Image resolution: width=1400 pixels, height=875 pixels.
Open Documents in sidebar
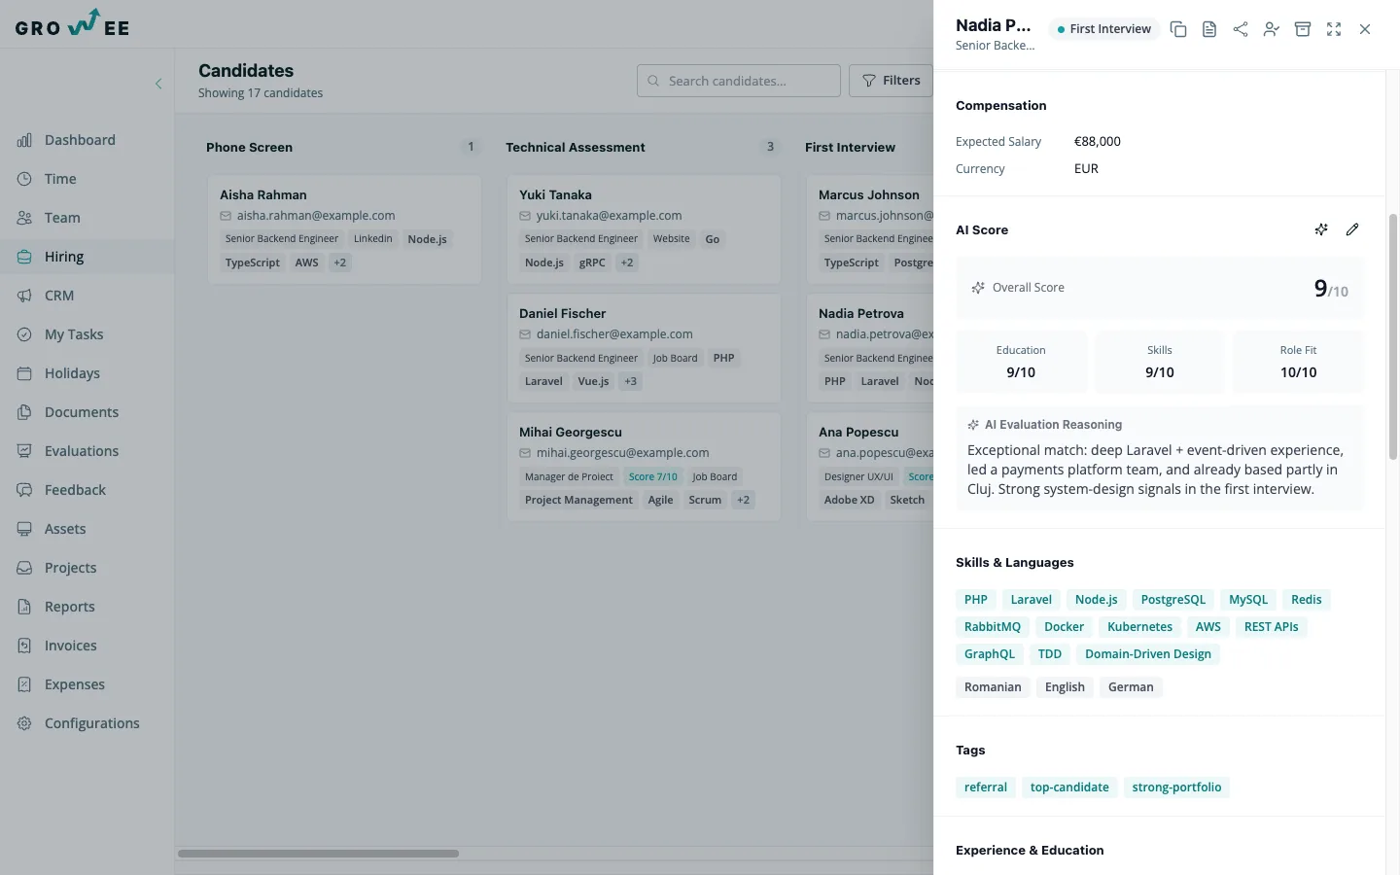pos(87,412)
